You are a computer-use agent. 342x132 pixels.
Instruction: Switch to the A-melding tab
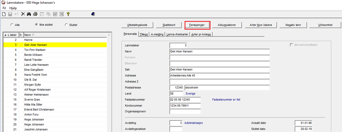[x=157, y=34]
